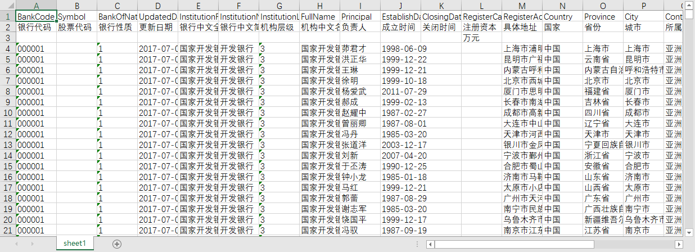Viewport: 695px width, 252px height.
Task: Select column D header
Action: pyautogui.click(x=158, y=6)
